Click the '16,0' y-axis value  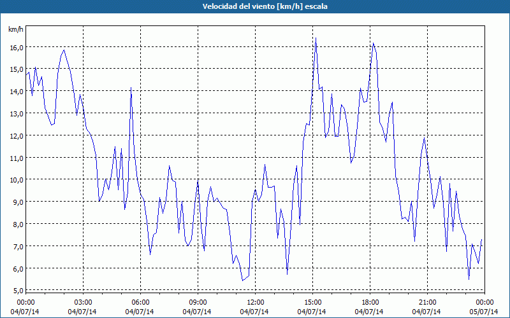(x=17, y=47)
